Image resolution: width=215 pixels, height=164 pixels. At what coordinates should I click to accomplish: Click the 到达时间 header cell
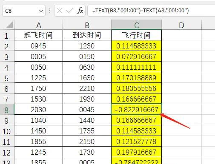click(87, 35)
